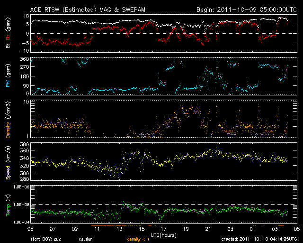This screenshot has height=243, width=303.
Task: Click the "01" hour tick label
Action: point(252,229)
